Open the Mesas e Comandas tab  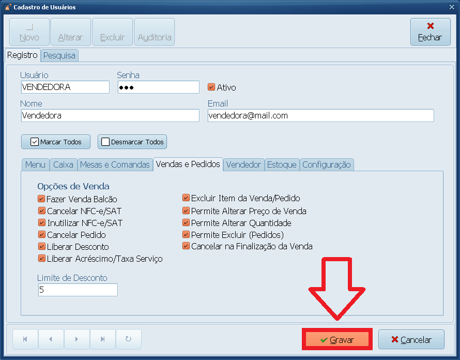(115, 164)
